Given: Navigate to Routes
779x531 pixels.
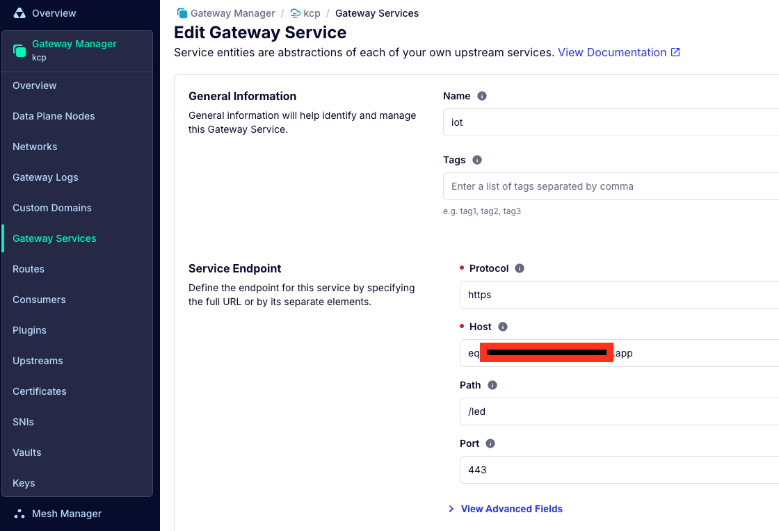Looking at the screenshot, I should 29,269.
